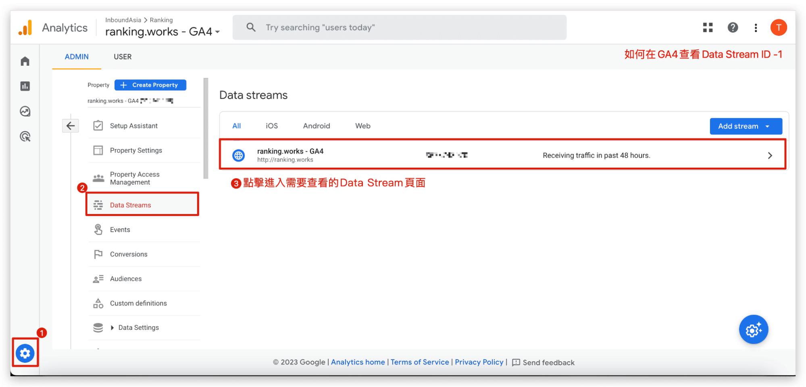Open the three-dot more options menu
The width and height of the screenshot is (806, 387).
756,27
